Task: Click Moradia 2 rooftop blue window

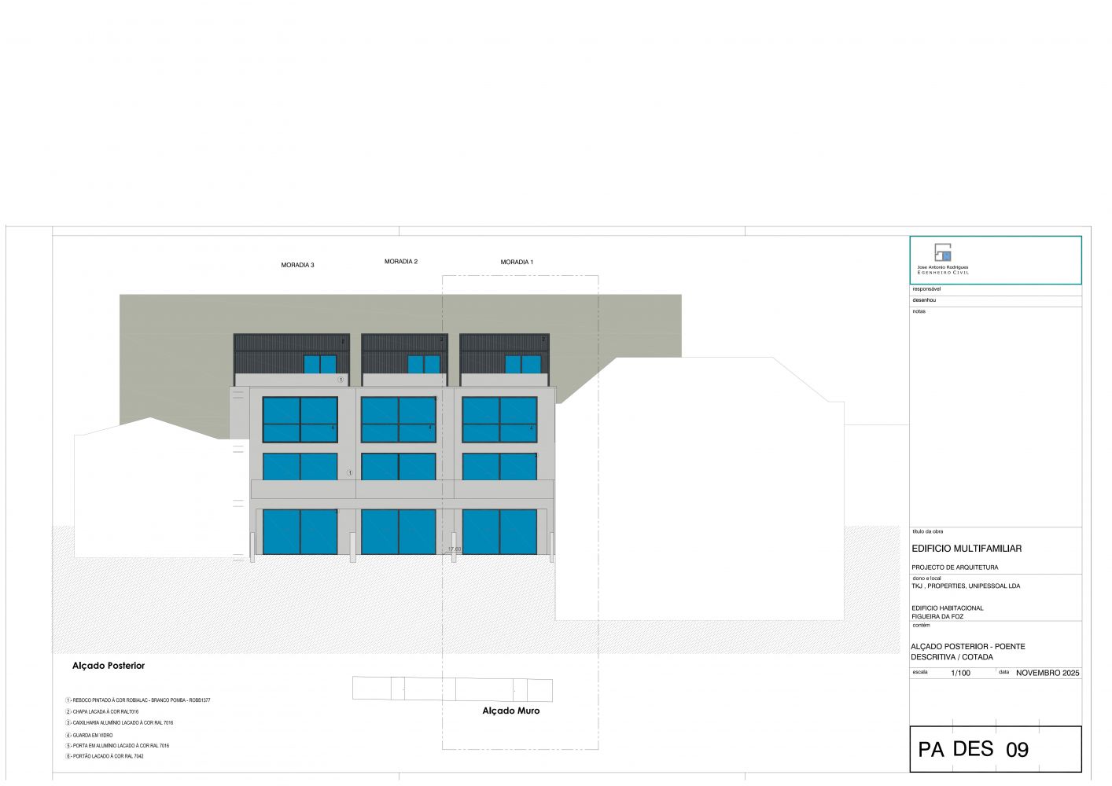Action: [x=423, y=365]
